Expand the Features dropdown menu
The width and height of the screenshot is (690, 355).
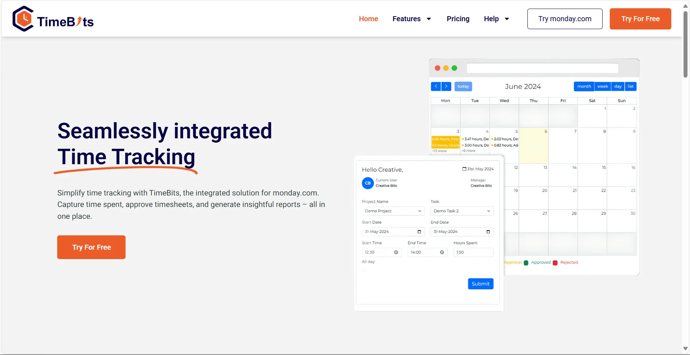[412, 19]
